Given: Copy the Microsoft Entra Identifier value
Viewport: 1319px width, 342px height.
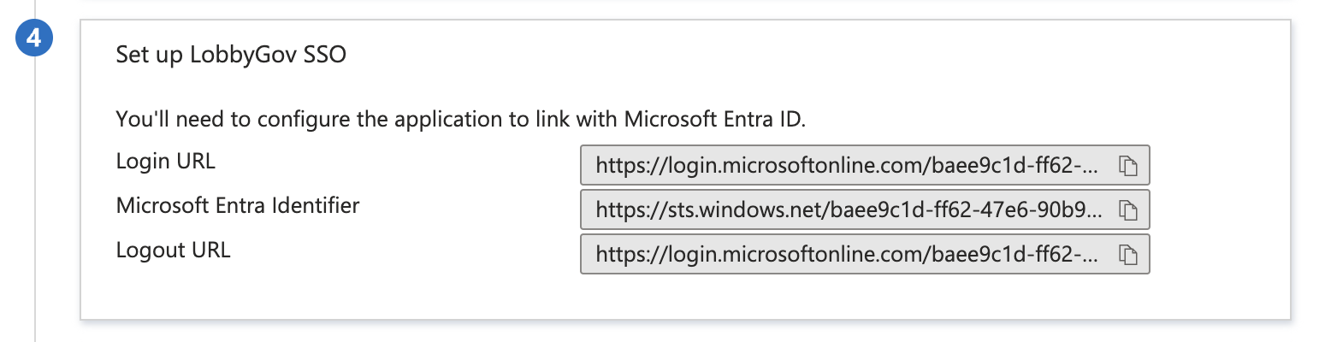Looking at the screenshot, I should [x=1127, y=209].
